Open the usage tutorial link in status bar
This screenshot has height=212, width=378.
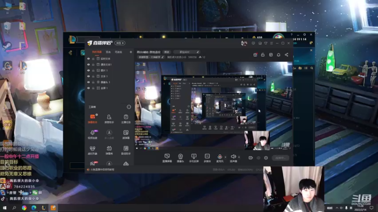pos(102,170)
